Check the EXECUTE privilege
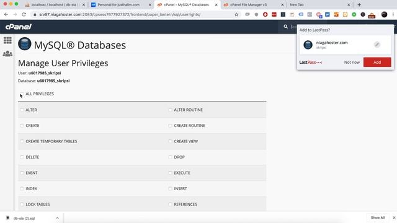Screen dimensions: 397x223 (x=170, y=173)
